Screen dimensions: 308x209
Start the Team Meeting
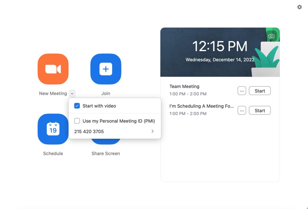click(259, 91)
